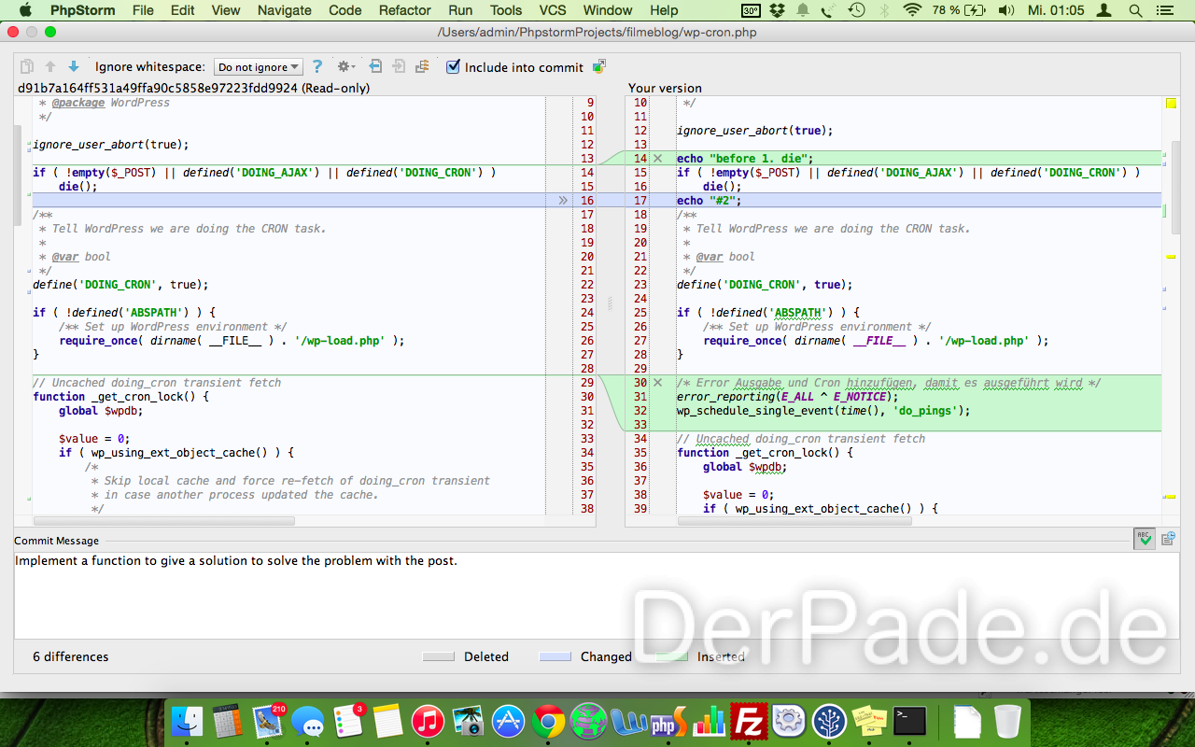Click the right pane horizontal scrollbar
The width and height of the screenshot is (1195, 747).
(794, 521)
